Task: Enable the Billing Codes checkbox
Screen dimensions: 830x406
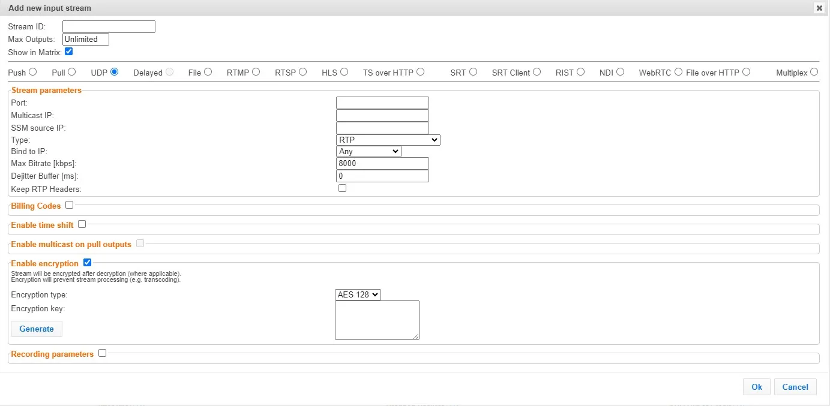Action: pos(69,204)
